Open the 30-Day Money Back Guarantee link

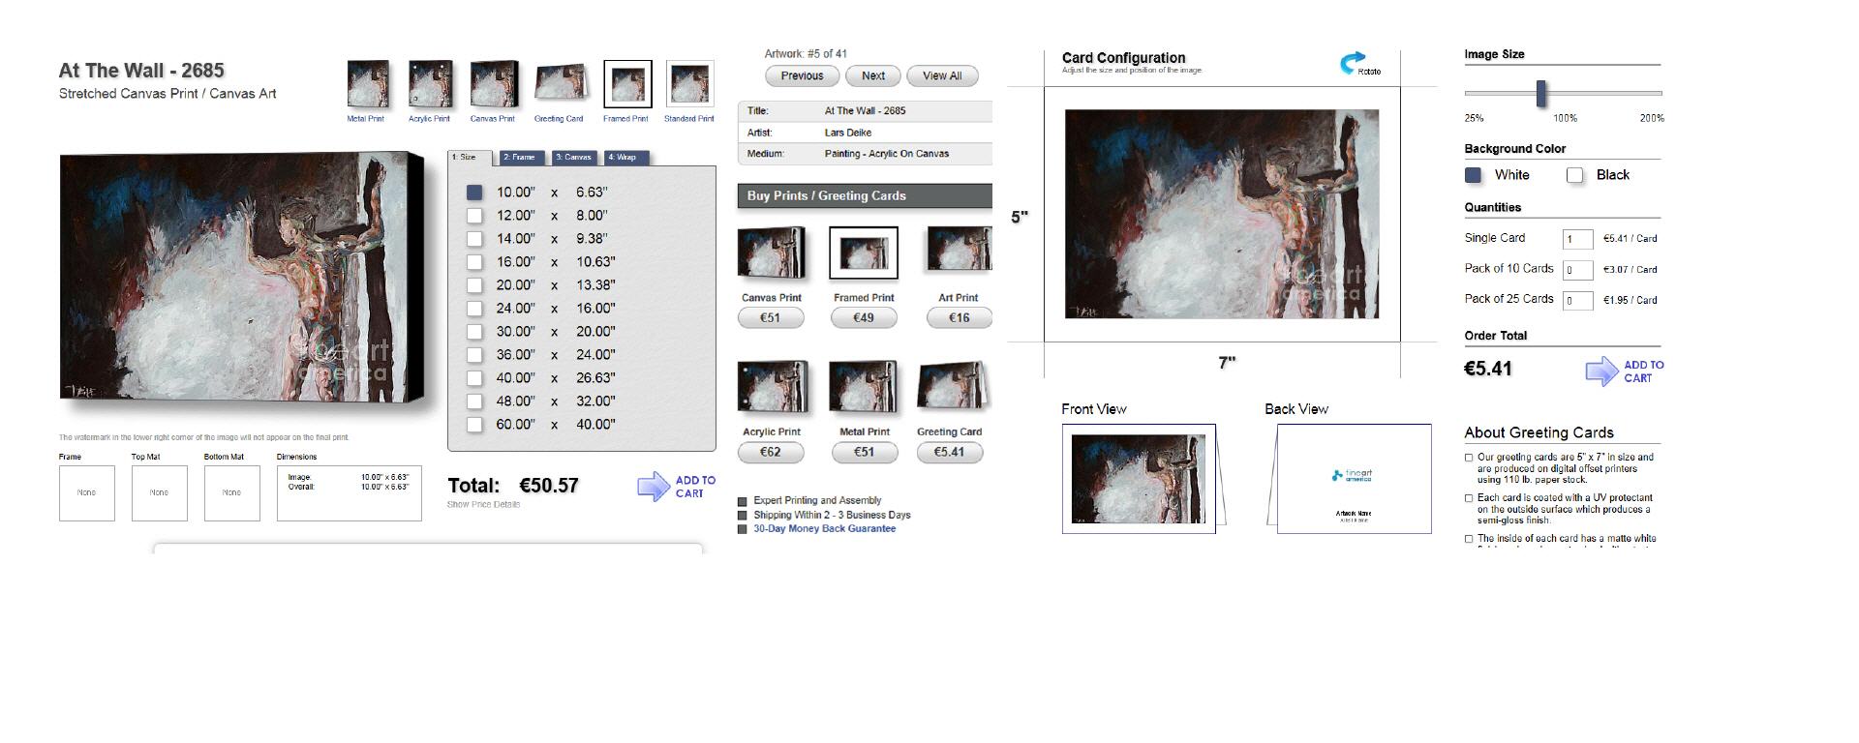[x=824, y=529]
